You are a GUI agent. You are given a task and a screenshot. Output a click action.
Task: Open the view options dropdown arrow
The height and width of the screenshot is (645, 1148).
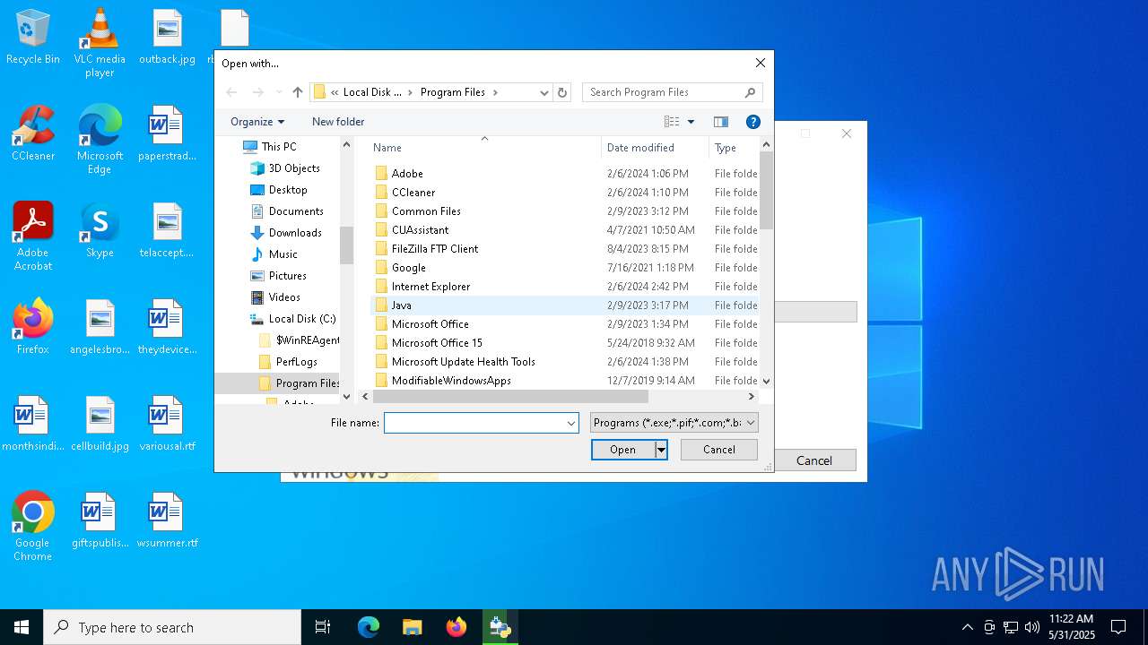691,122
